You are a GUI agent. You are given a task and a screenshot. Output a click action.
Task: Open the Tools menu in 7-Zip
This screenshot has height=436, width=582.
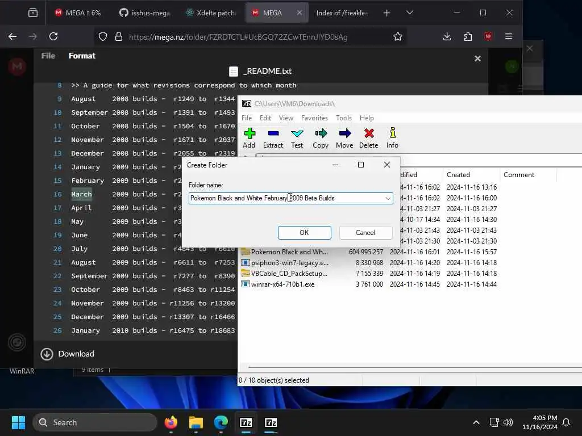click(x=344, y=118)
